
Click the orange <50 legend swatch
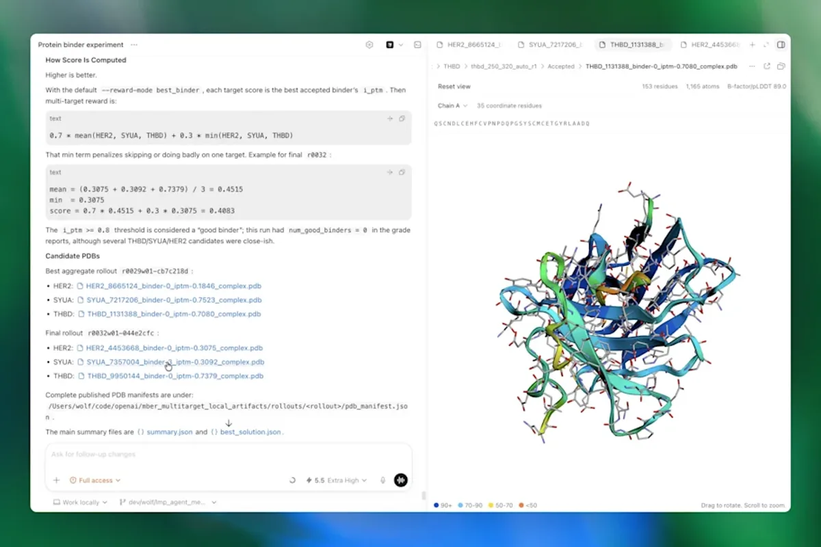[521, 505]
